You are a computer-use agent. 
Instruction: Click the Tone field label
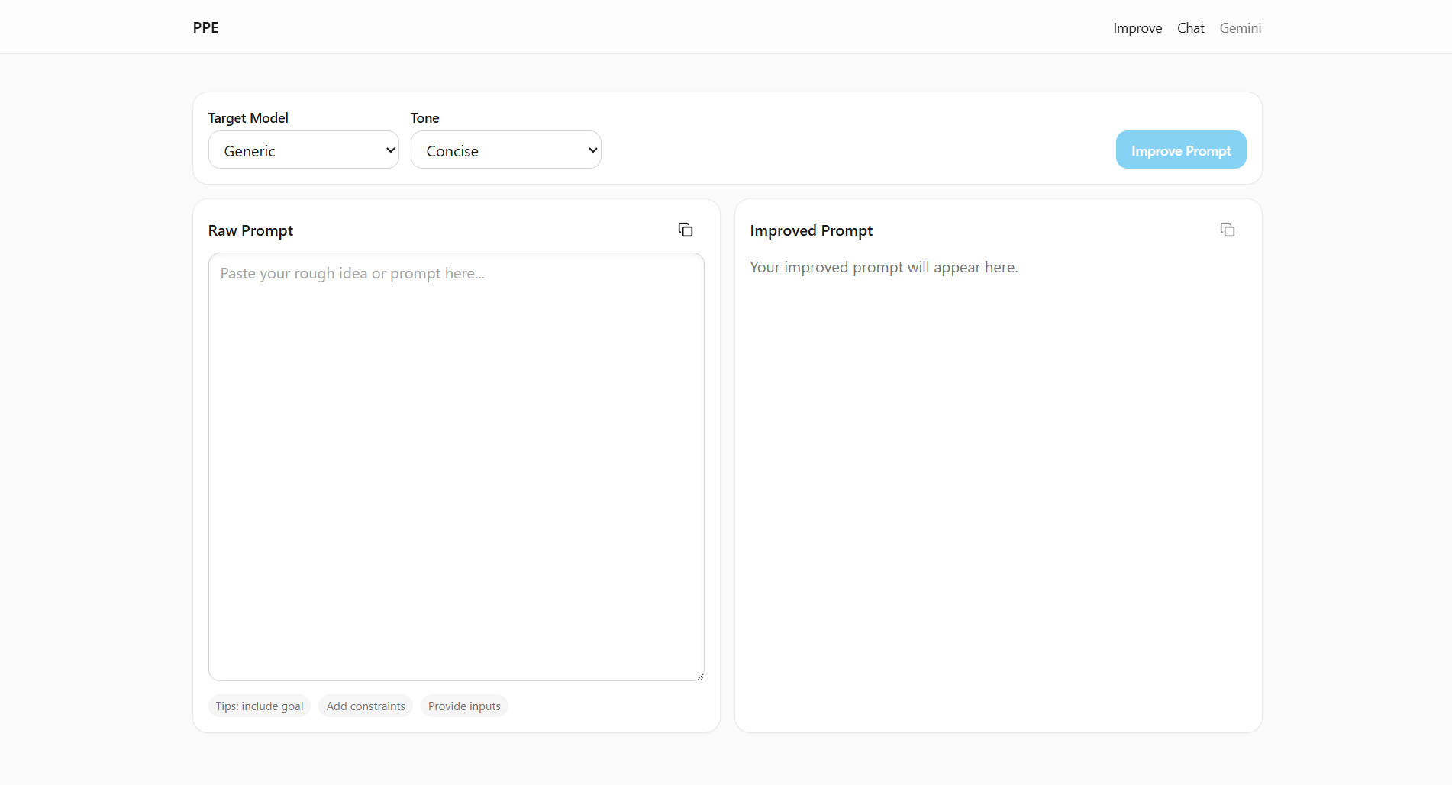(424, 118)
